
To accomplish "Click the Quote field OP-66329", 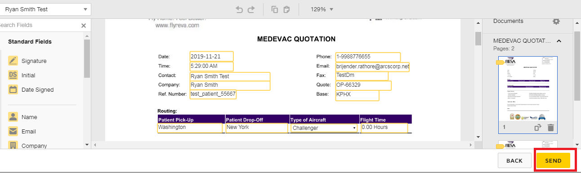I will click(363, 85).
